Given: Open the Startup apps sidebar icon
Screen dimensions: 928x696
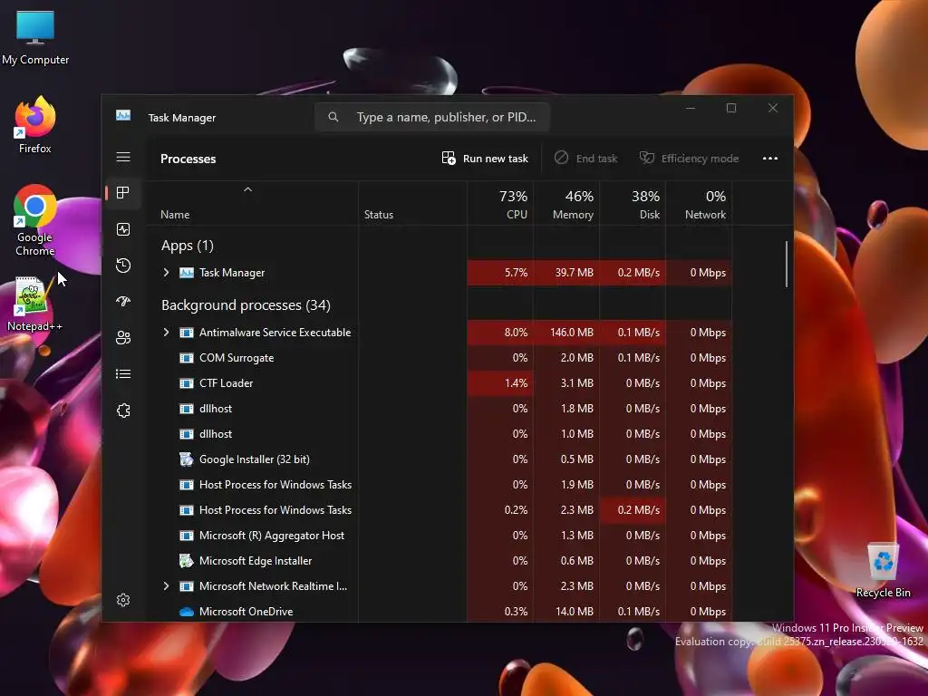Looking at the screenshot, I should (x=123, y=301).
